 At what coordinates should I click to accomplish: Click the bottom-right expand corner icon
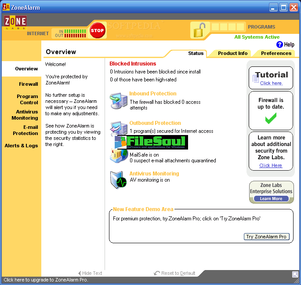pos(295,274)
